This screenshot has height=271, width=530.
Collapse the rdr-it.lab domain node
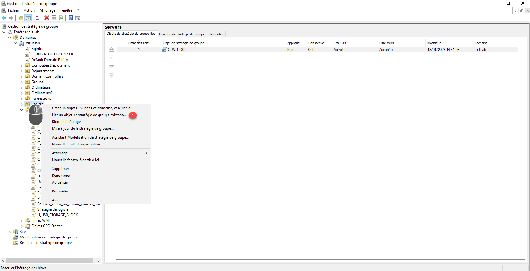click(16, 43)
